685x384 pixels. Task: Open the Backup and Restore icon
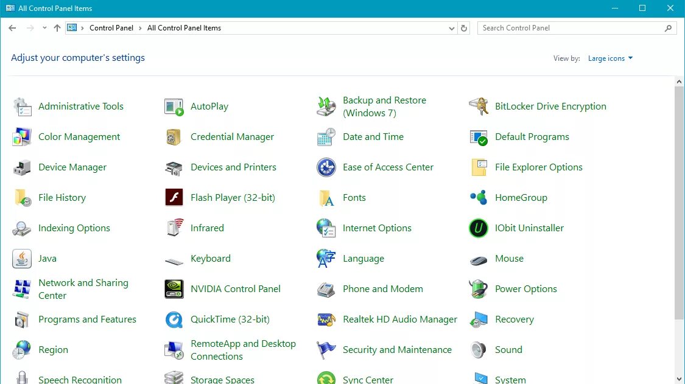(326, 106)
